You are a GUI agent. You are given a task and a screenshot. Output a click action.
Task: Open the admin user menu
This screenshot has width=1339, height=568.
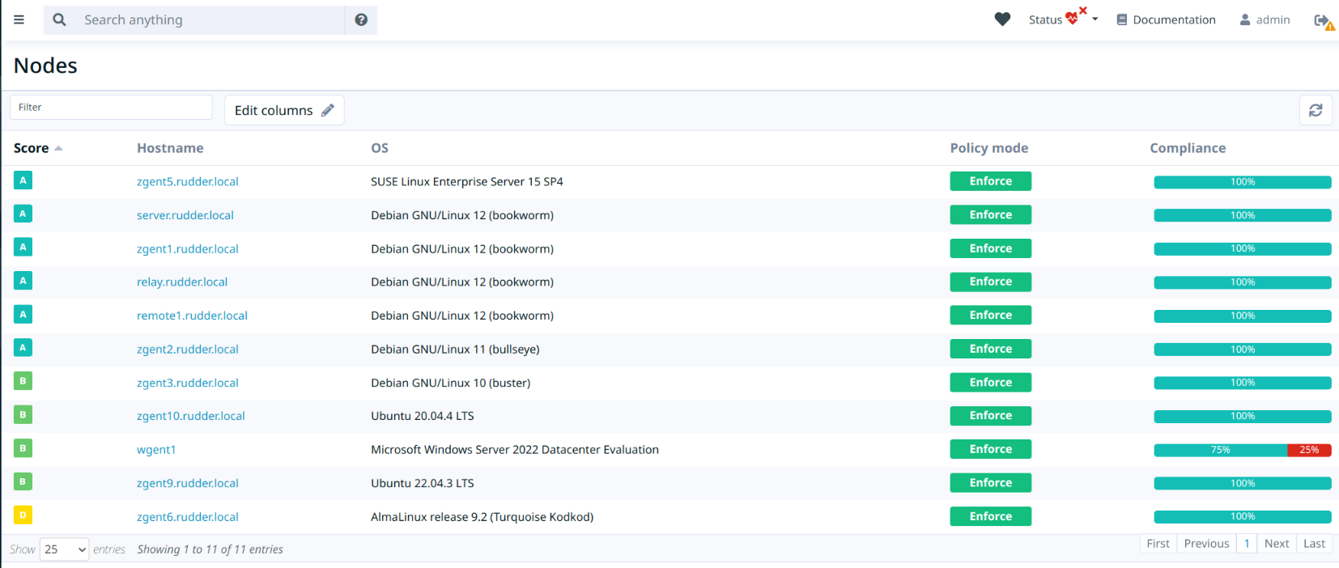click(x=1265, y=19)
